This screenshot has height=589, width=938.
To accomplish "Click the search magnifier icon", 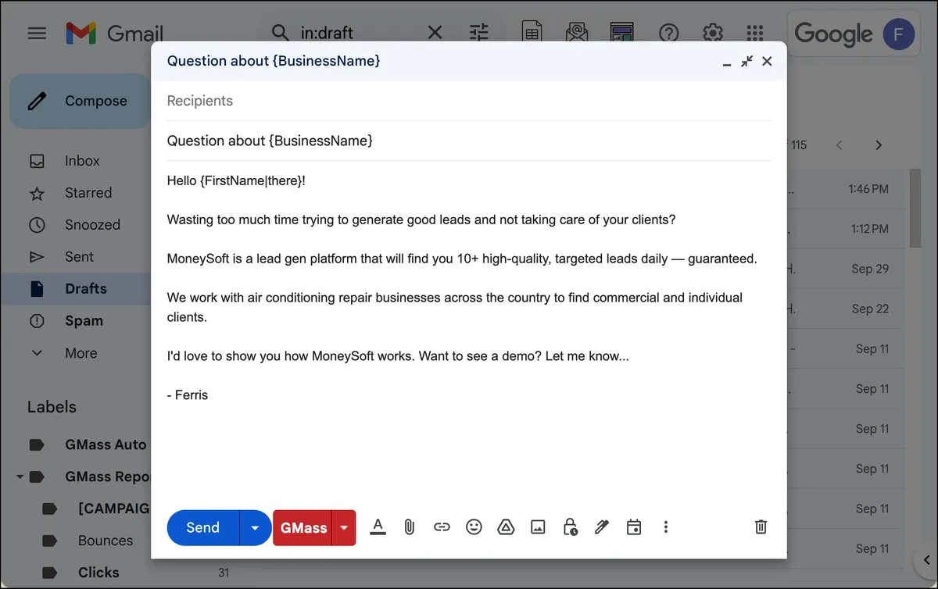I will [280, 32].
